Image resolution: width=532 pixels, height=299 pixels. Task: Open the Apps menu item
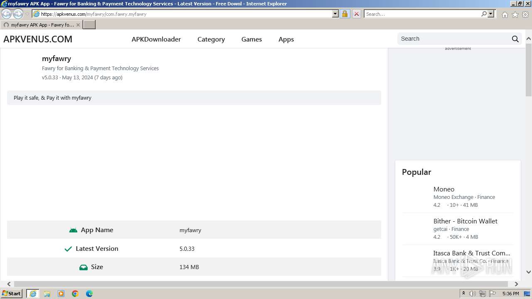[286, 39]
